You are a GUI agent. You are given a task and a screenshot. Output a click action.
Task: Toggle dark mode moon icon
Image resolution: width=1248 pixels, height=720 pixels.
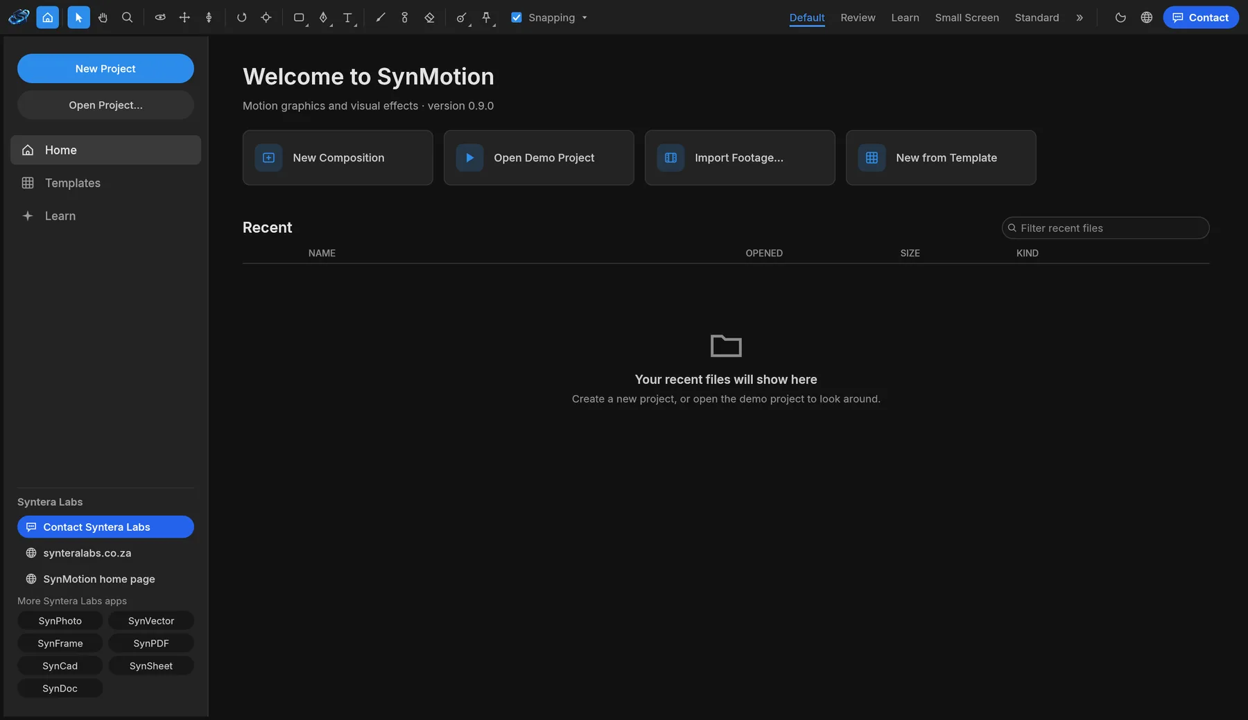click(1120, 17)
